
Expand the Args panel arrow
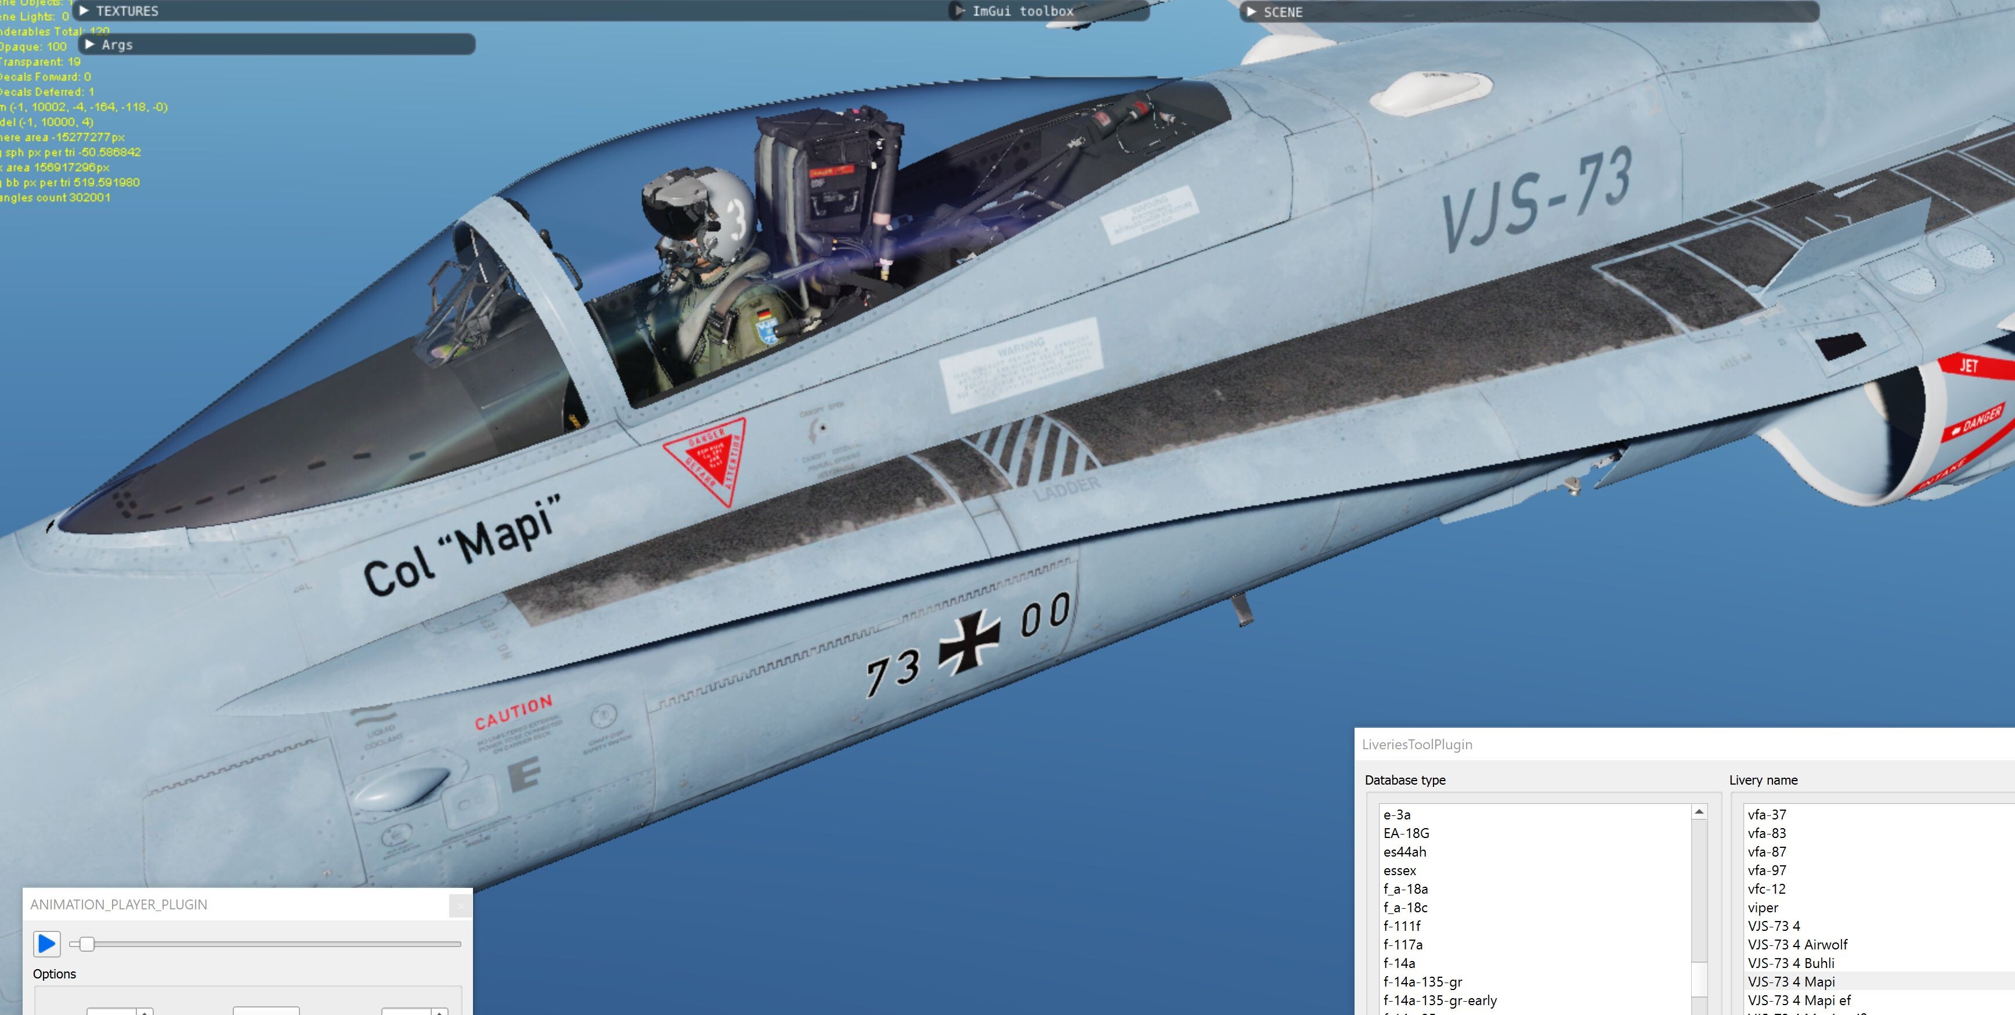(90, 45)
